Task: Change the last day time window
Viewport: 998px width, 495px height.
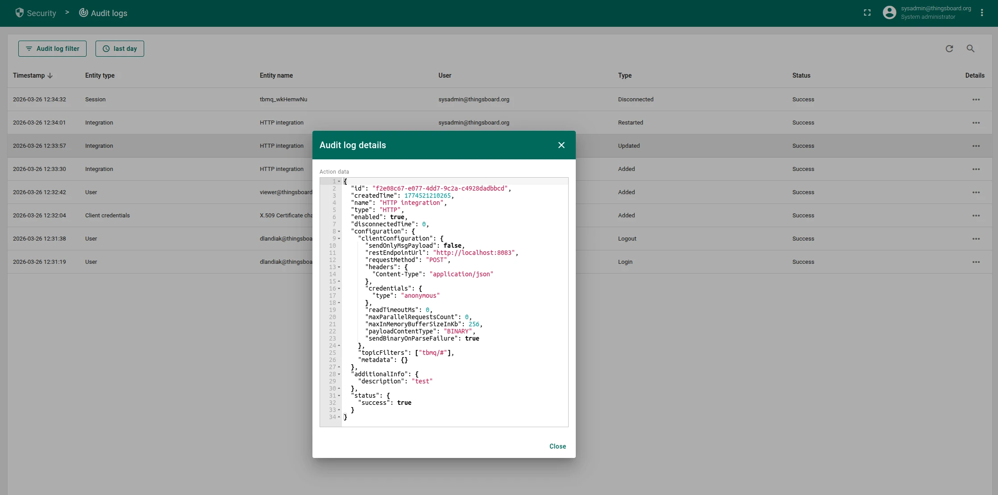Action: pyautogui.click(x=120, y=49)
